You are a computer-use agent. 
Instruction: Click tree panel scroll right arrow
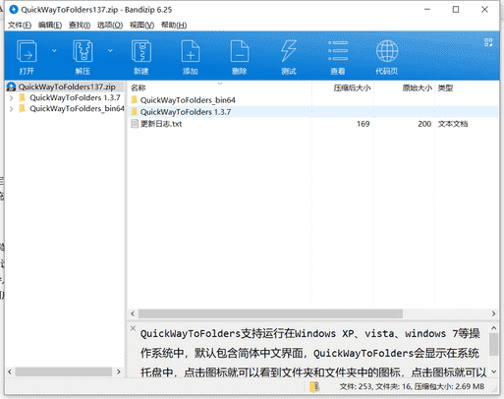tap(119, 371)
